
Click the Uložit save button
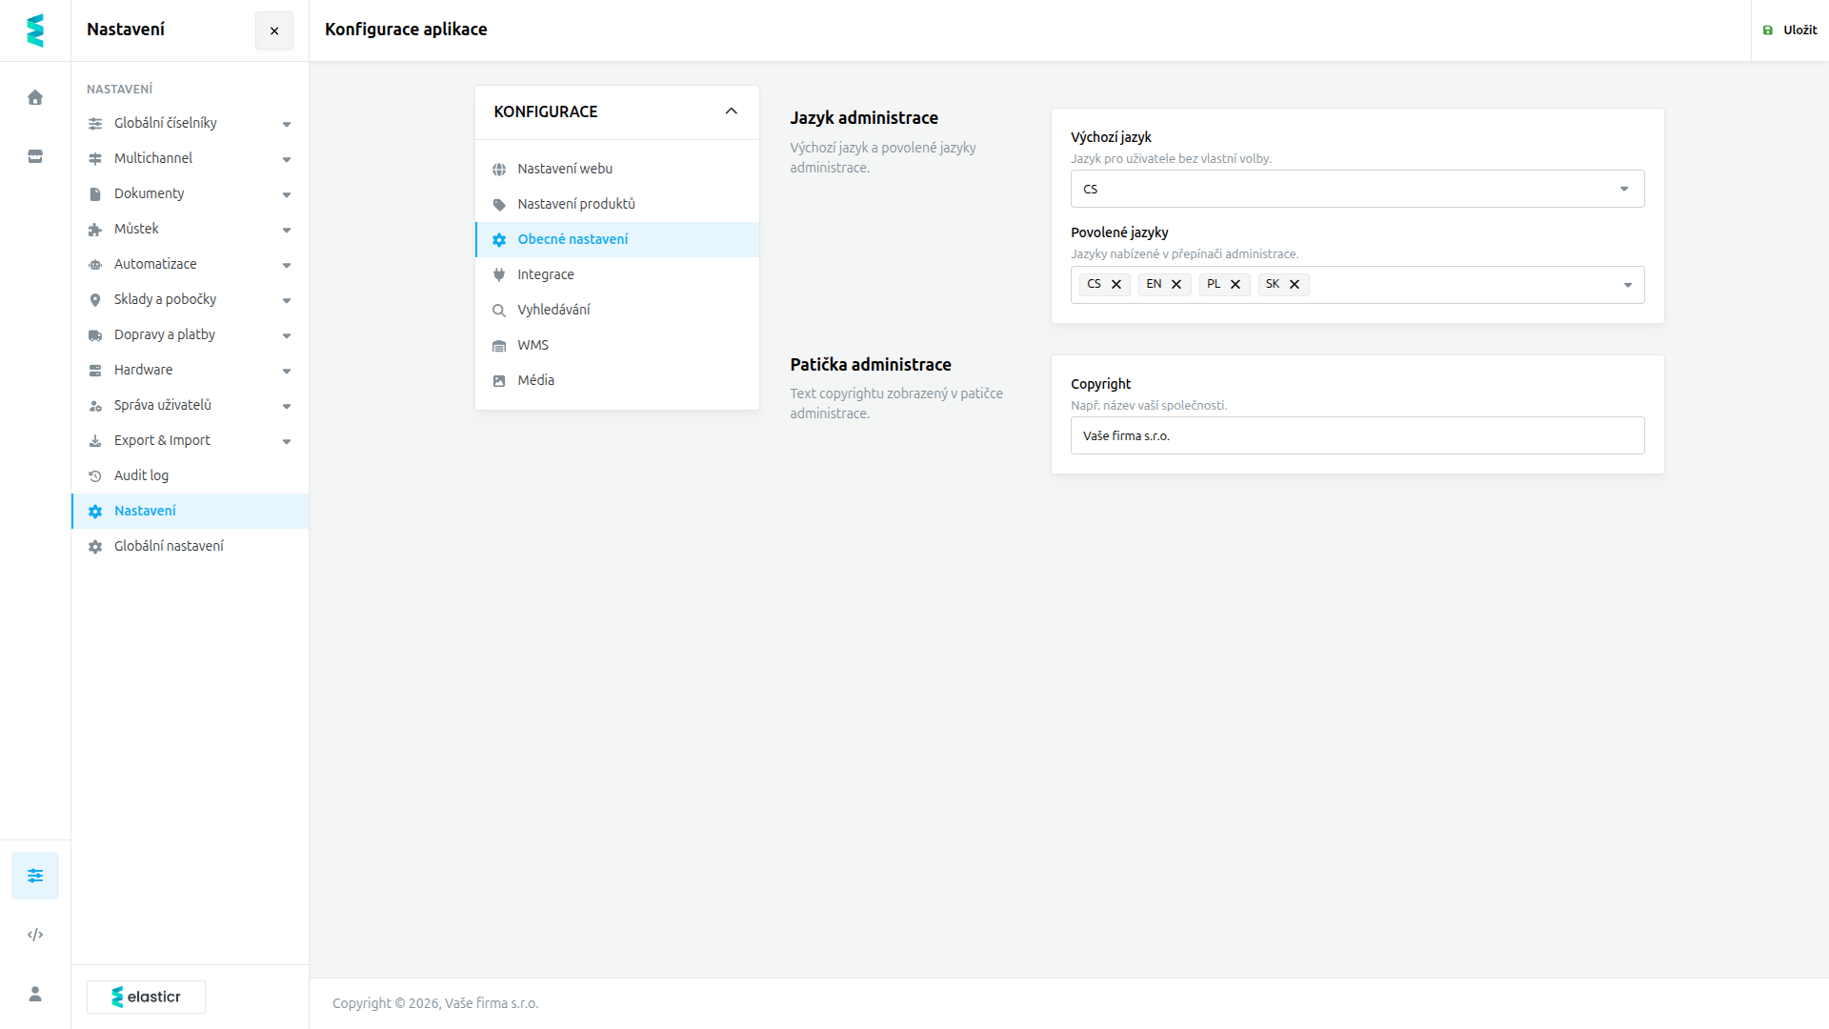click(1790, 30)
